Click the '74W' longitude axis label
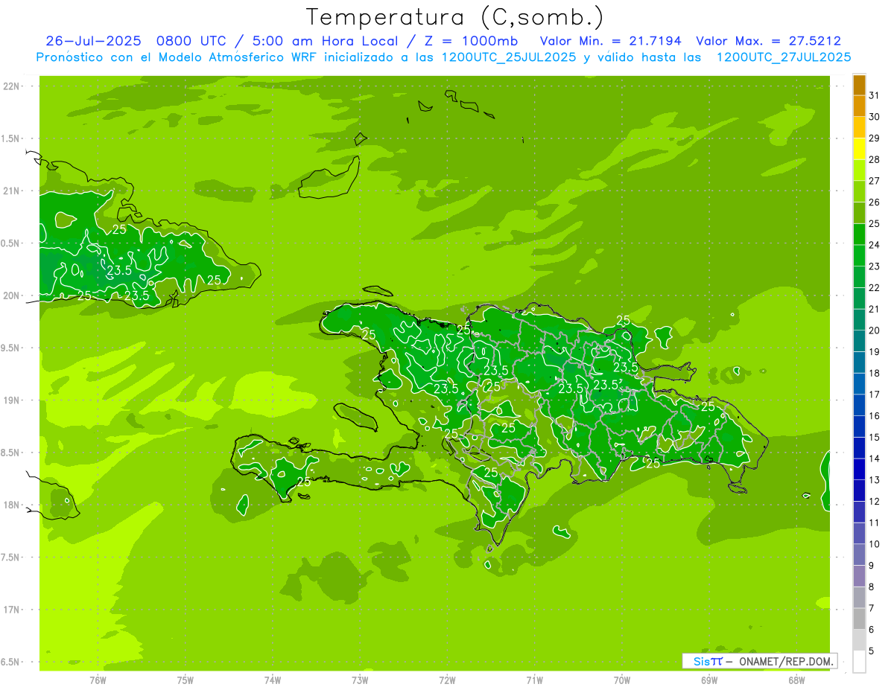 pos(273,680)
